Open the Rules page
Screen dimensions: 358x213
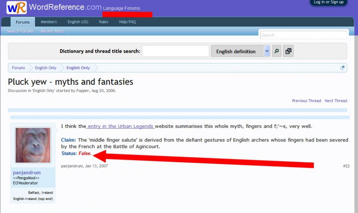point(104,22)
